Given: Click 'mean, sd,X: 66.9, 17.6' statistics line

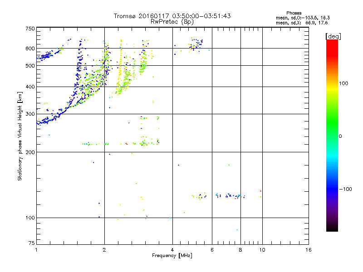Looking at the screenshot, I should tap(302, 23).
